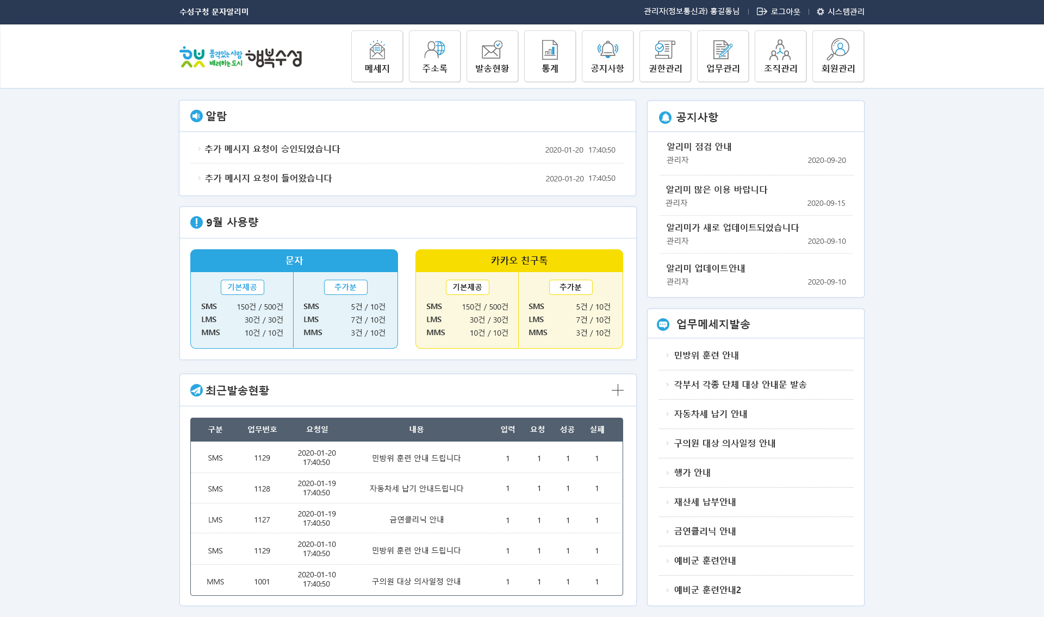Open 회원관리 member management
Screen dimensions: 1044x617
[x=838, y=56]
